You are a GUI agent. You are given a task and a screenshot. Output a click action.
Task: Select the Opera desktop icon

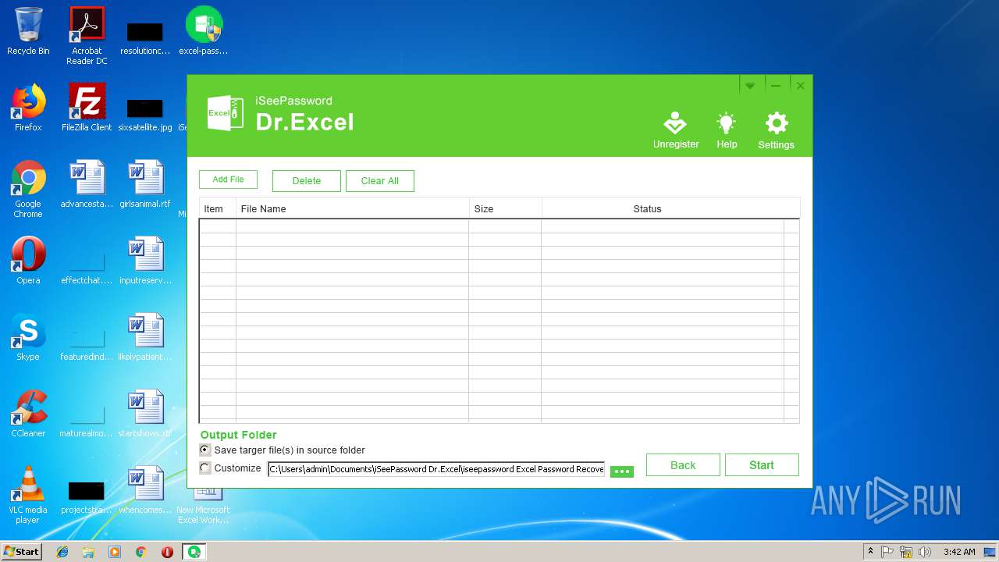(x=28, y=261)
